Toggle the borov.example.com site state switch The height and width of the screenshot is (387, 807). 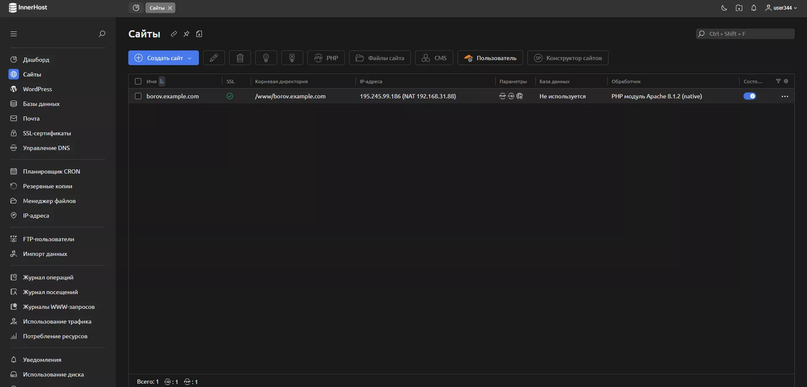749,96
